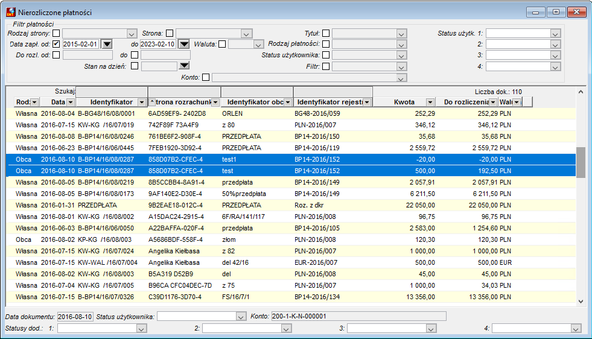Open the Statusy dod. 3 dropdown
This screenshot has width=592, height=339.
point(431,329)
